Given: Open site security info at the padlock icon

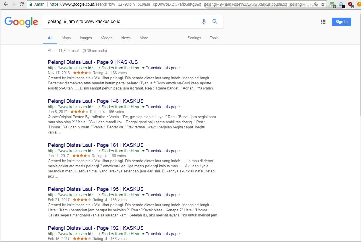Looking at the screenshot, I should [31, 4].
